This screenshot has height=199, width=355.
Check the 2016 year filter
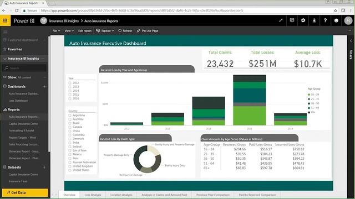70,98
